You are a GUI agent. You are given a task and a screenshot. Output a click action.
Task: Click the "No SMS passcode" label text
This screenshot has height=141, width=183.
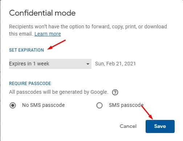point(44,105)
